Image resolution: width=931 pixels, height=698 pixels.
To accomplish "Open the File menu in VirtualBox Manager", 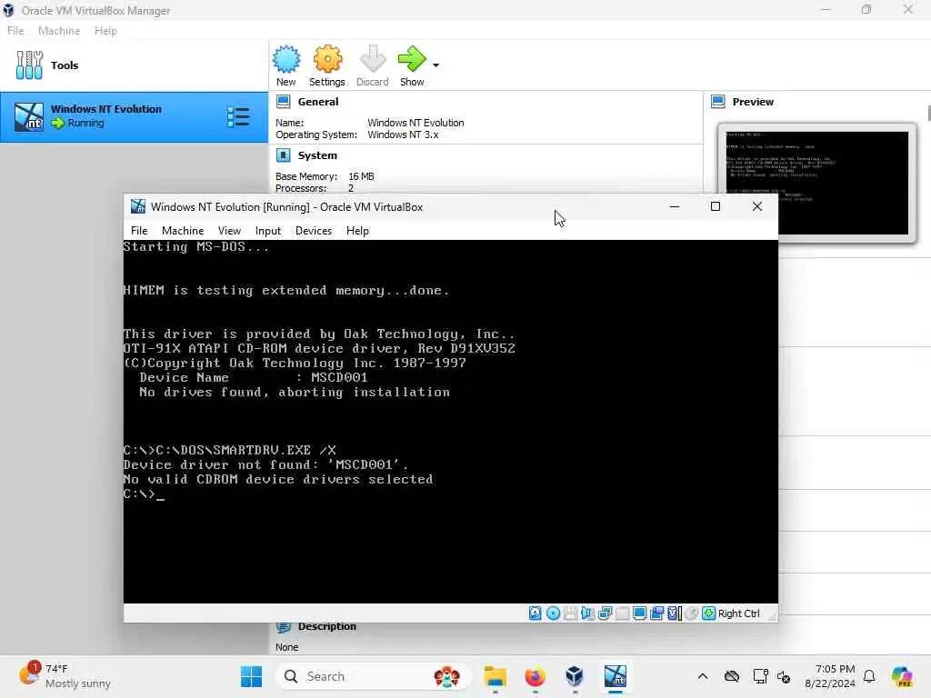I will coord(15,31).
